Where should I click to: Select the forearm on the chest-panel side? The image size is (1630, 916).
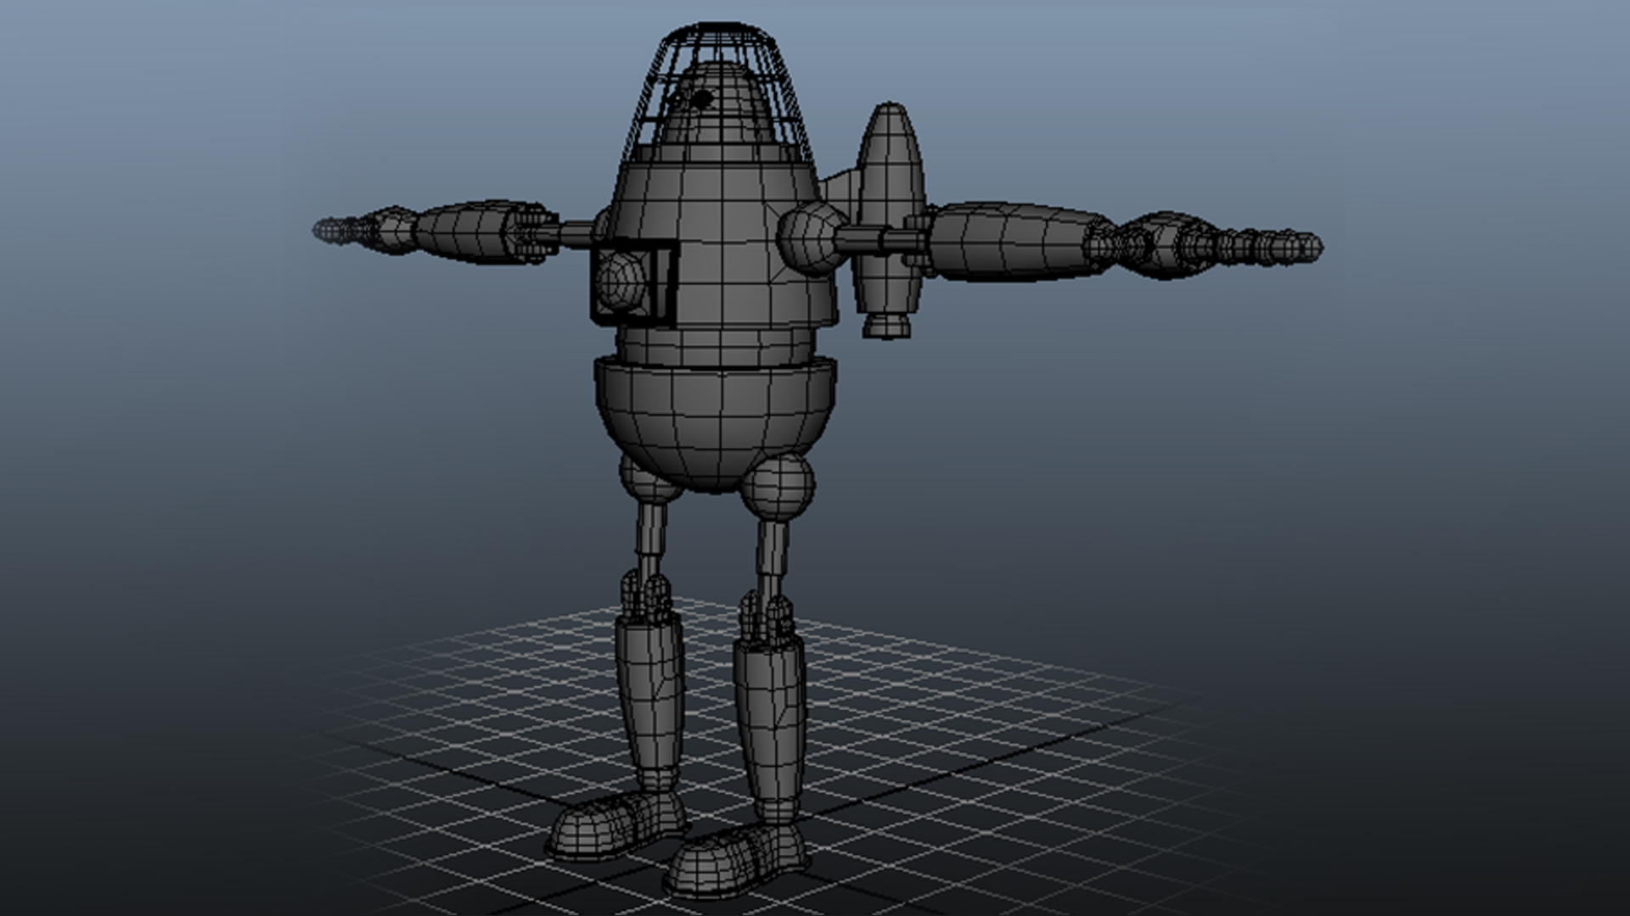[x=463, y=231]
